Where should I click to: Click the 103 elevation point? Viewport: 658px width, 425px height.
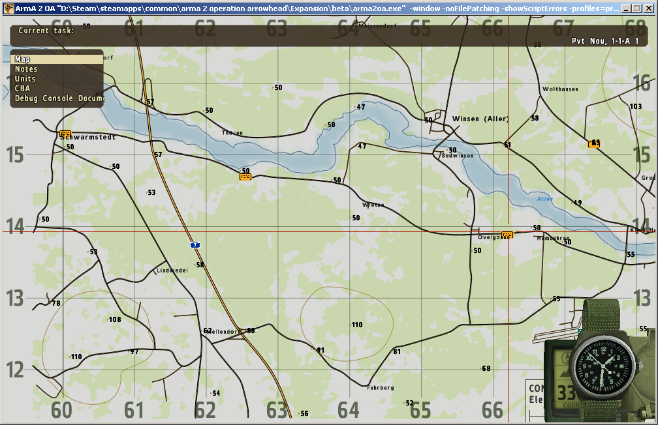pos(636,106)
